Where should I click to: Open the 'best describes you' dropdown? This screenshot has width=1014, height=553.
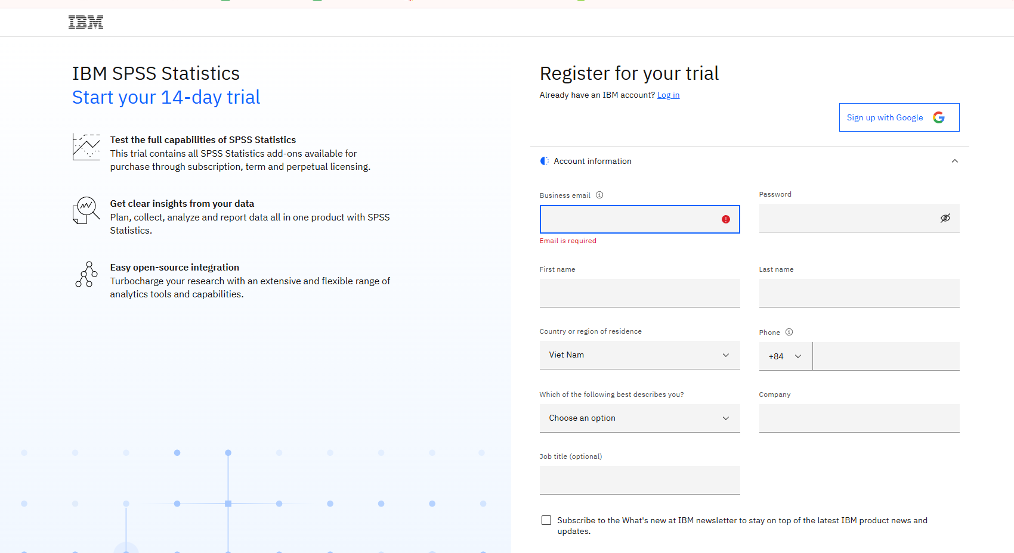[x=639, y=418]
